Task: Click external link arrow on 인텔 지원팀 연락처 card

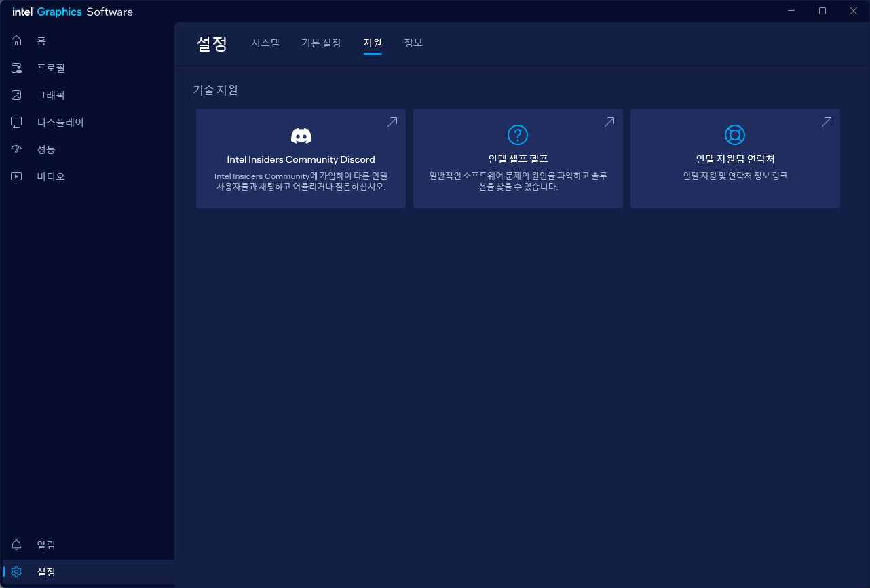Action: point(827,122)
